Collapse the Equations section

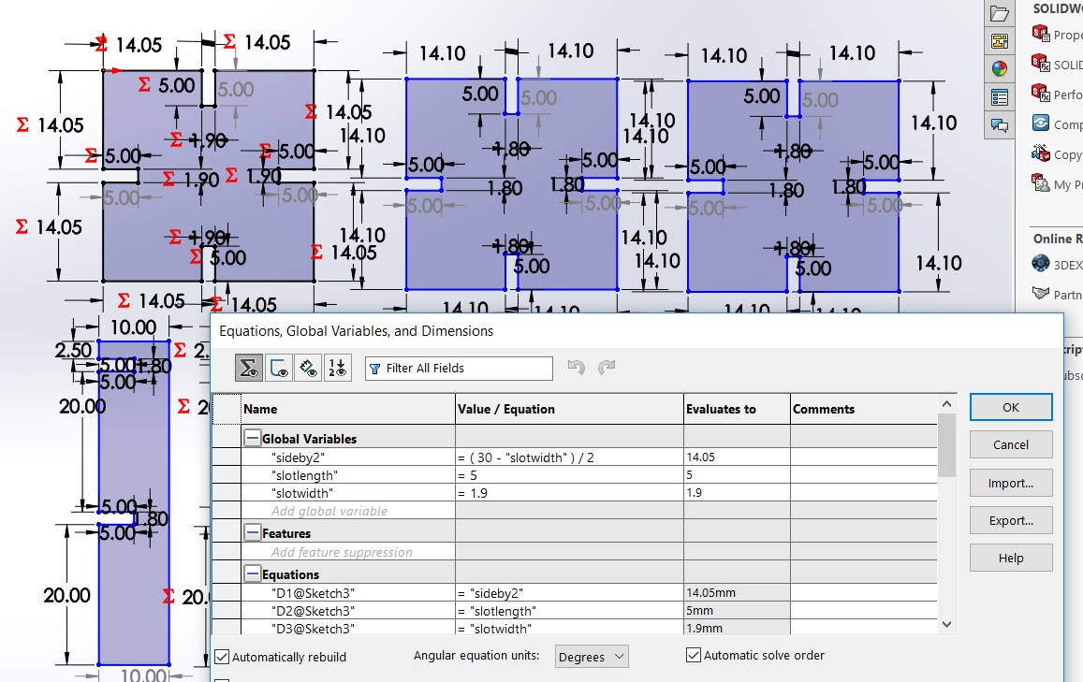[252, 574]
